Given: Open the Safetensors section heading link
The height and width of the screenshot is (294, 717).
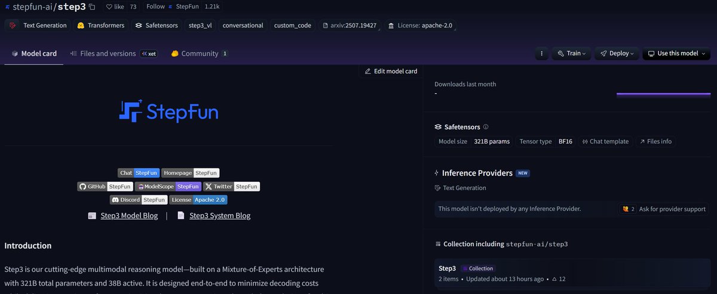Looking at the screenshot, I should [462, 127].
